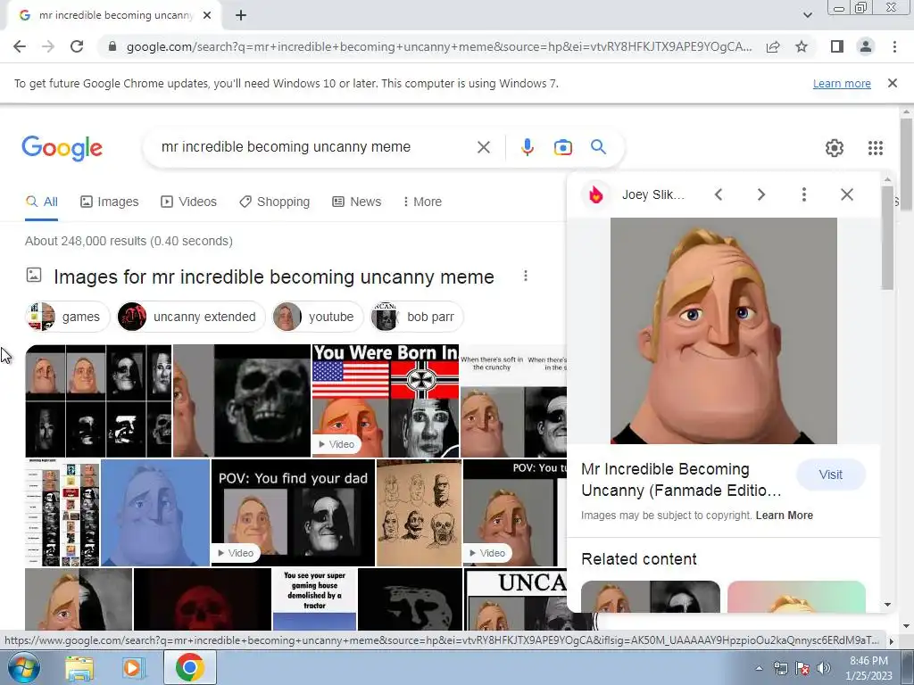Open the Action Center flag tray icon
Viewport: 914px width, 685px height.
(x=802, y=668)
